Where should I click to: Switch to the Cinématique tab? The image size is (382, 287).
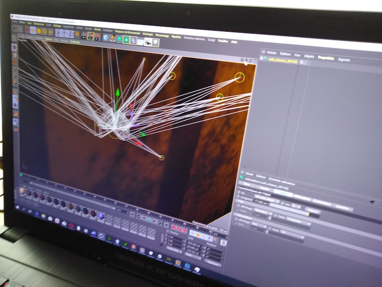click(321, 201)
